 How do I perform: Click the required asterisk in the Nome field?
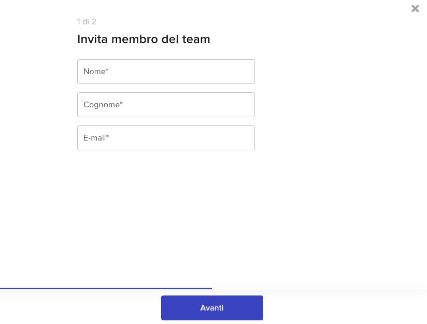click(107, 70)
